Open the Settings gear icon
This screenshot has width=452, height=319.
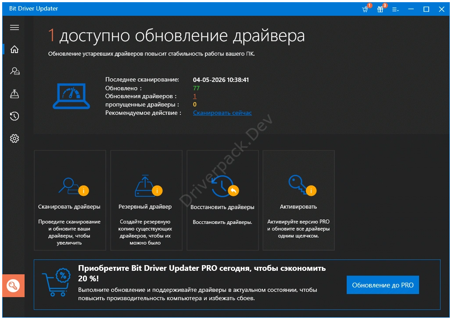(x=14, y=138)
